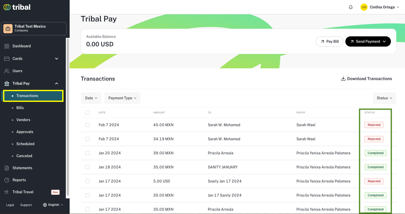This screenshot has height=214, width=405.
Task: Check the 34.19 MXN transaction row
Action: click(x=88, y=139)
